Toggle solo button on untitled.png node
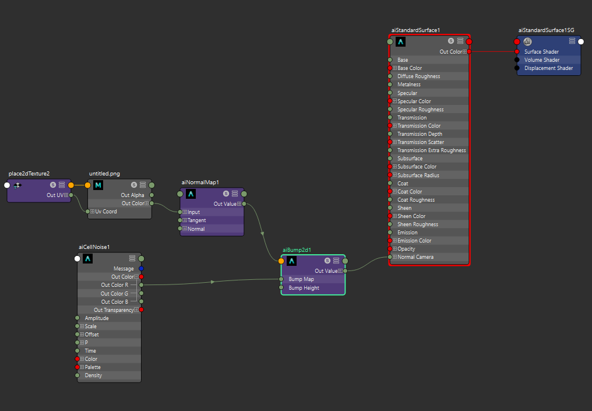 click(134, 185)
